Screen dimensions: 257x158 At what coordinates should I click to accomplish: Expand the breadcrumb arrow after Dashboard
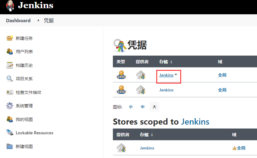[x=38, y=20]
